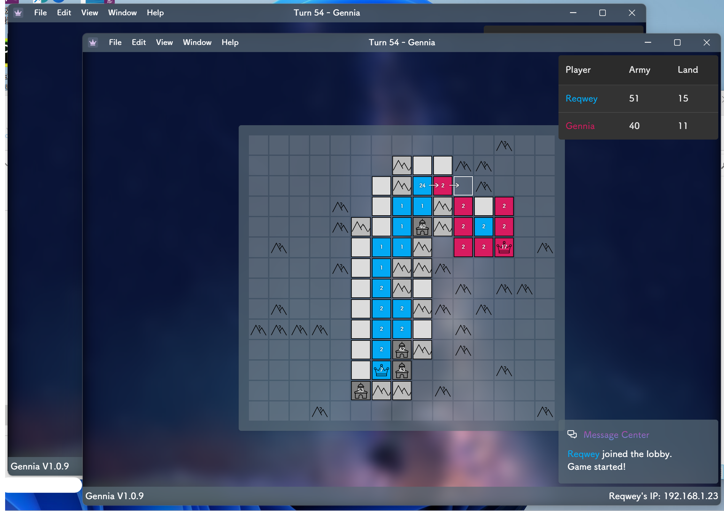Open the Help menu in front window

pyautogui.click(x=230, y=42)
